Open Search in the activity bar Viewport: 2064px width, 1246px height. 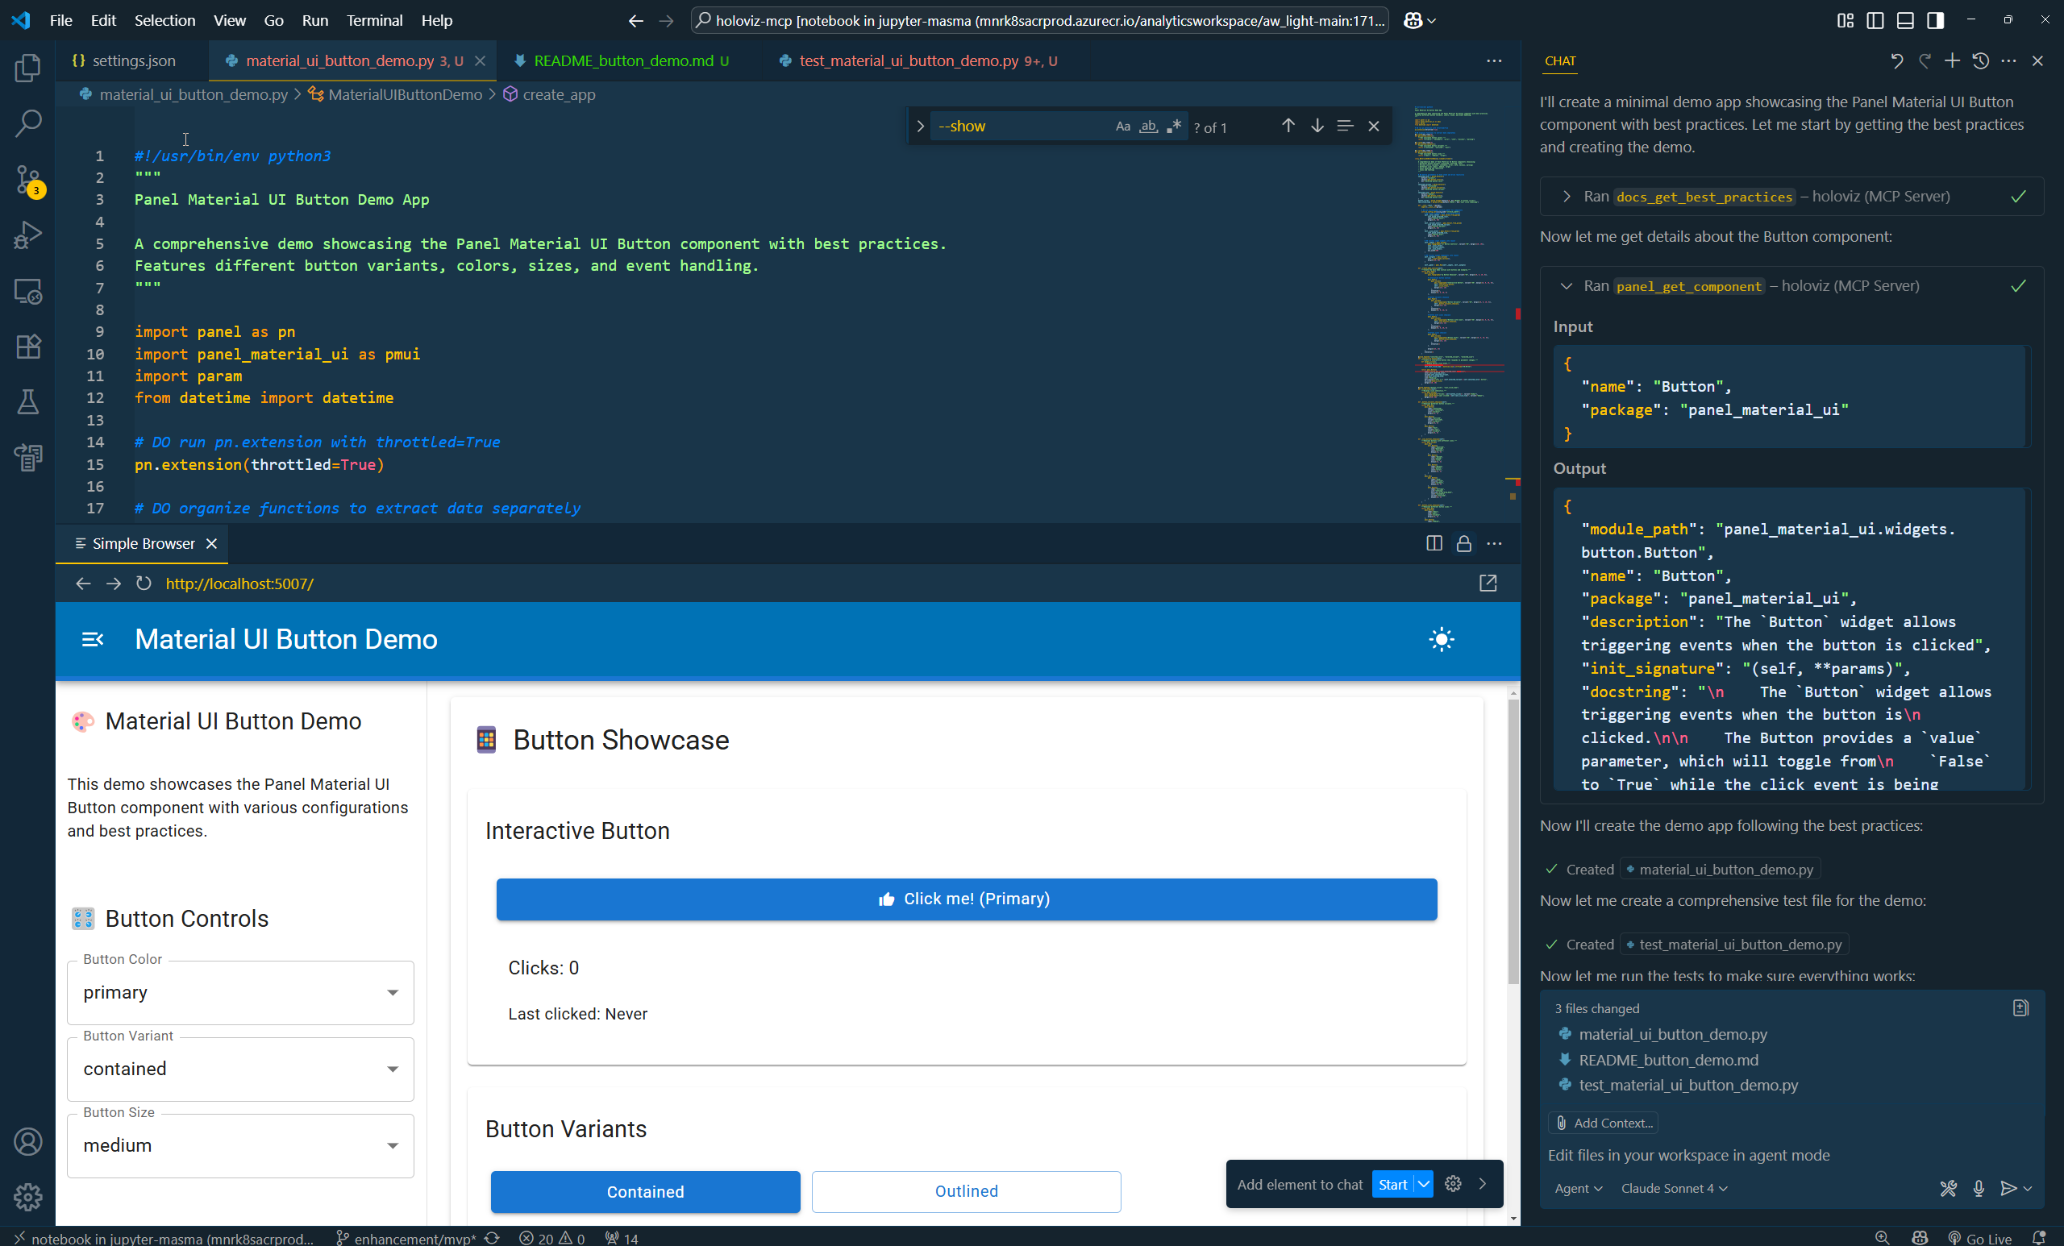click(27, 124)
